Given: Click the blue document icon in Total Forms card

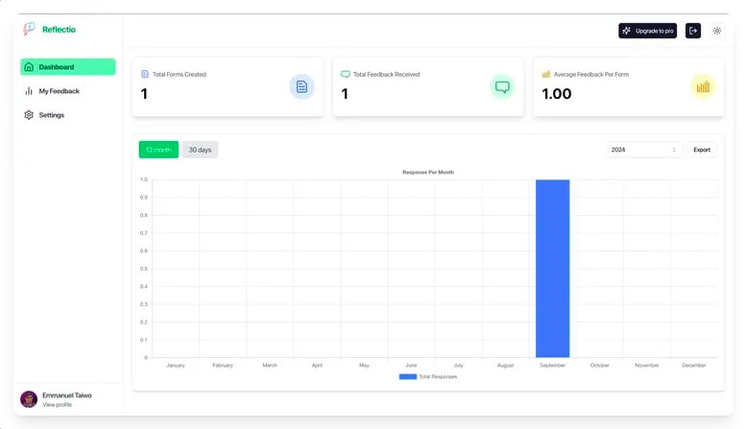Looking at the screenshot, I should (x=301, y=87).
